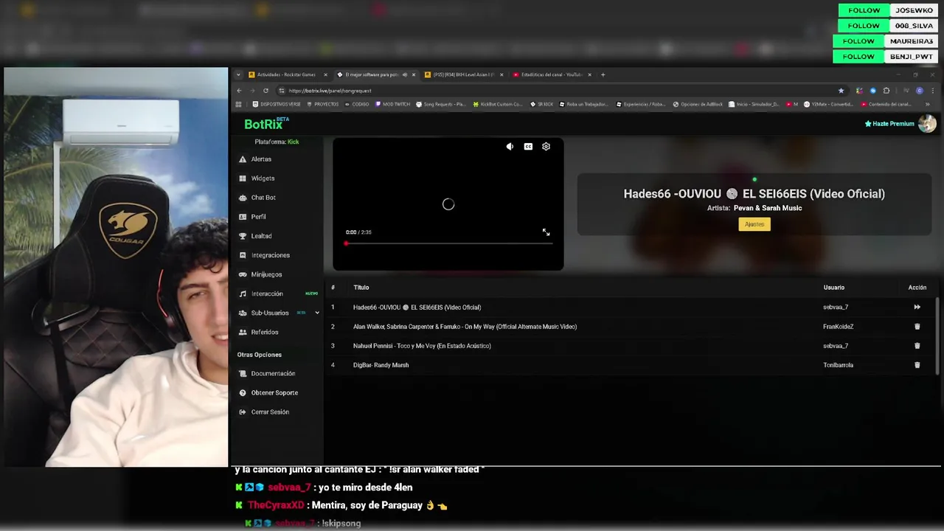The width and height of the screenshot is (944, 531).
Task: Expand the Sub-Usuarios chevron
Action: [317, 313]
